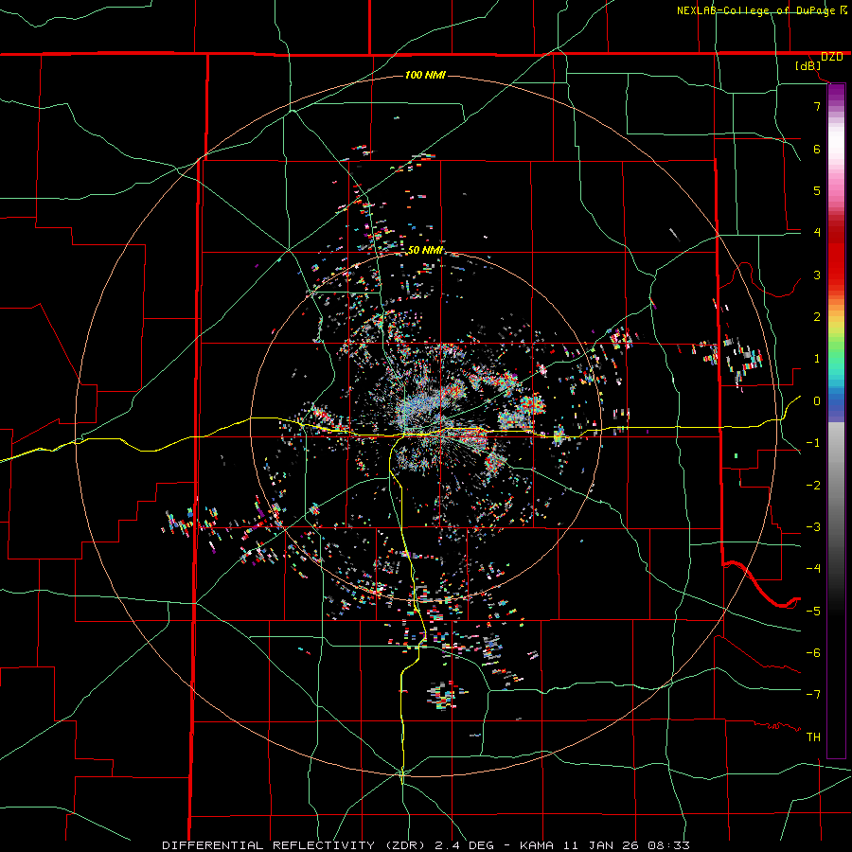This screenshot has height=852, width=852.
Task: Click the 2 value on the color scale
Action: (x=817, y=317)
